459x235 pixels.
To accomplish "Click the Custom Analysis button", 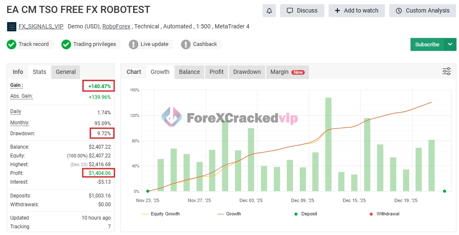I will [x=422, y=11].
